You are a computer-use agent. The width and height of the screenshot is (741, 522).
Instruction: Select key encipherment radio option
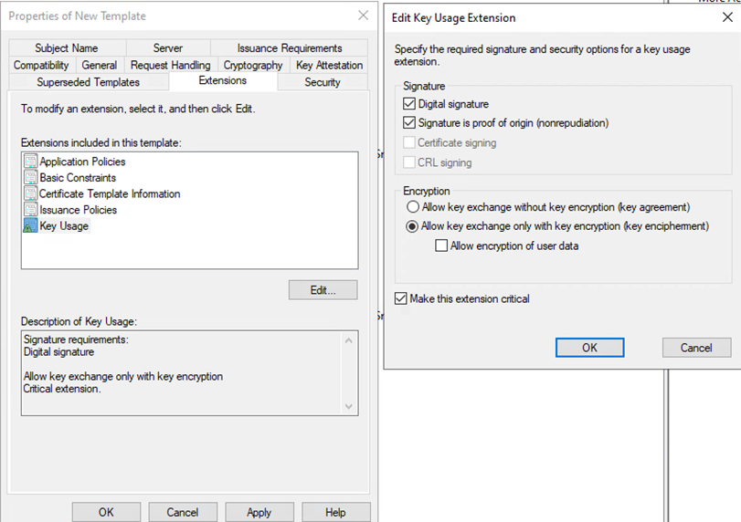(x=411, y=226)
